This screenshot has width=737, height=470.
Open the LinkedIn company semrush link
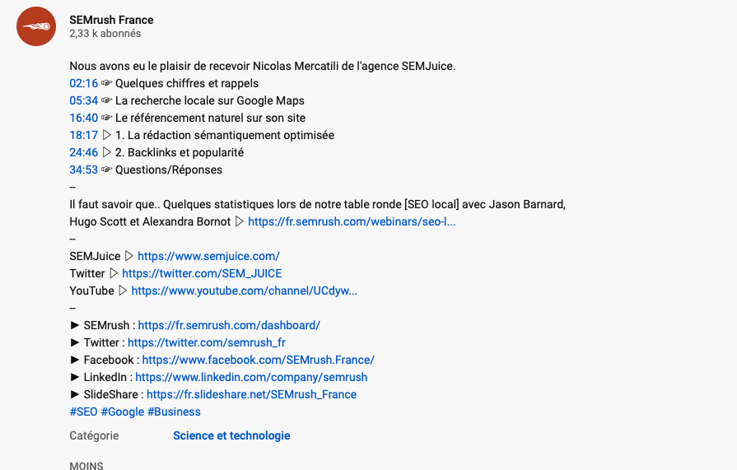coord(251,377)
